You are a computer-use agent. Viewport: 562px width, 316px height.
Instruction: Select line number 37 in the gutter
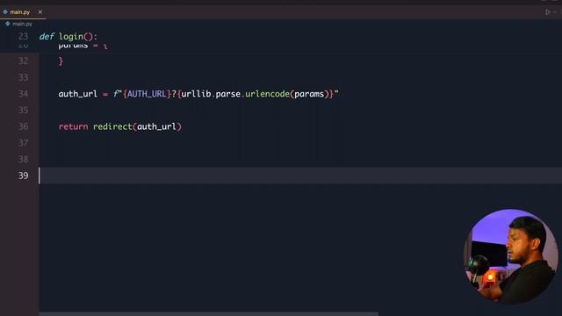[x=23, y=143]
